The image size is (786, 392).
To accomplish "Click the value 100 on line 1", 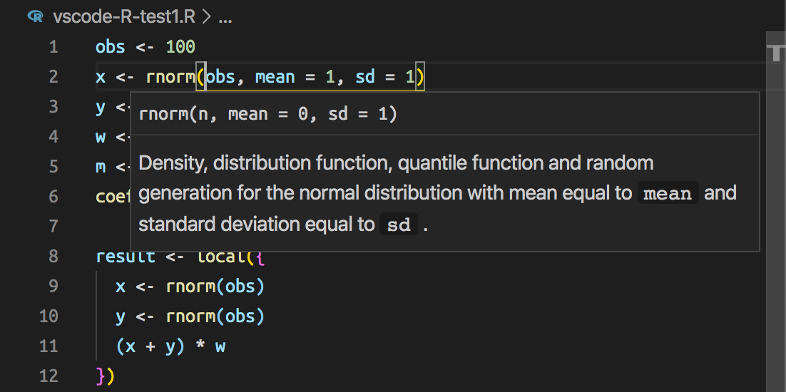I will [180, 47].
